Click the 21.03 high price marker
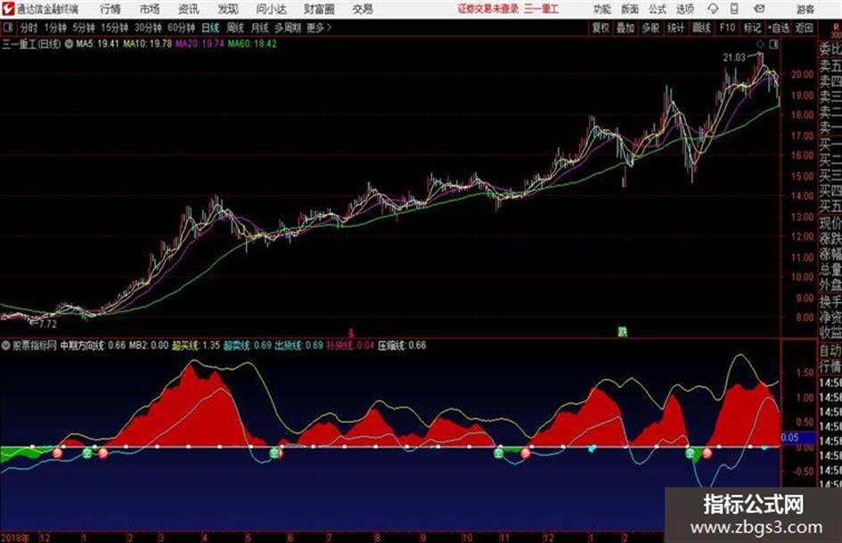 (x=734, y=58)
